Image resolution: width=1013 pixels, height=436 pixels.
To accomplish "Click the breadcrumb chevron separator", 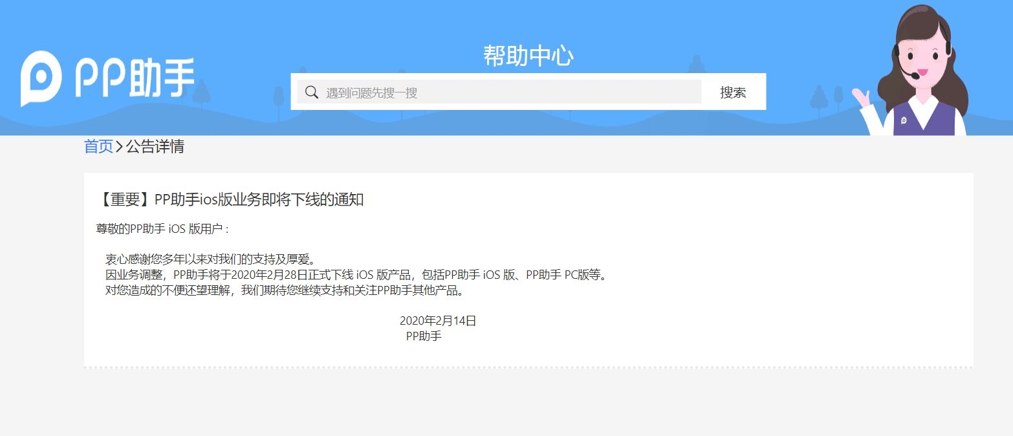I will (x=120, y=147).
